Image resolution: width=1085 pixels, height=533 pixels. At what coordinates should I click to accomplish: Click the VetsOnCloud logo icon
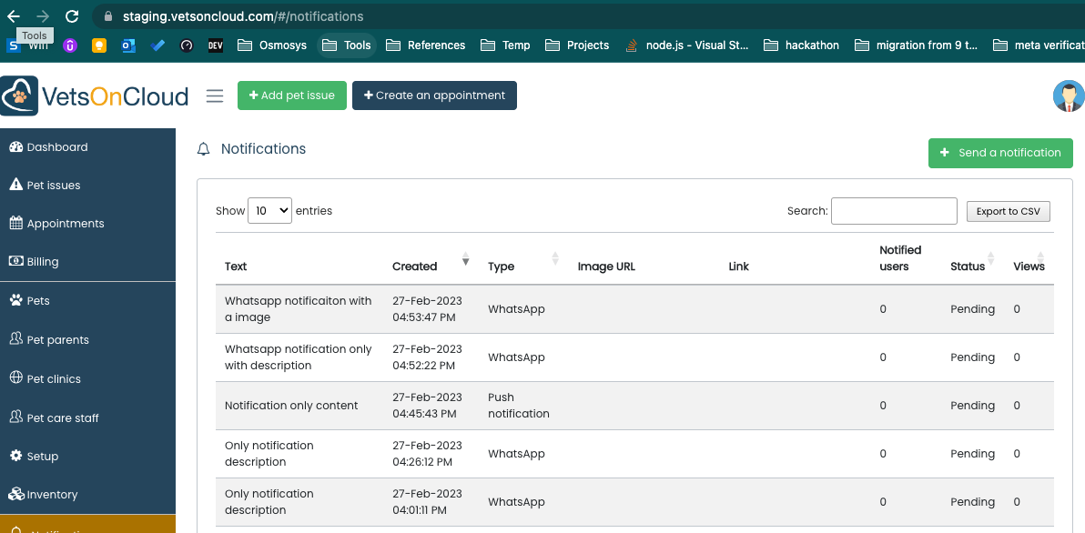19,96
